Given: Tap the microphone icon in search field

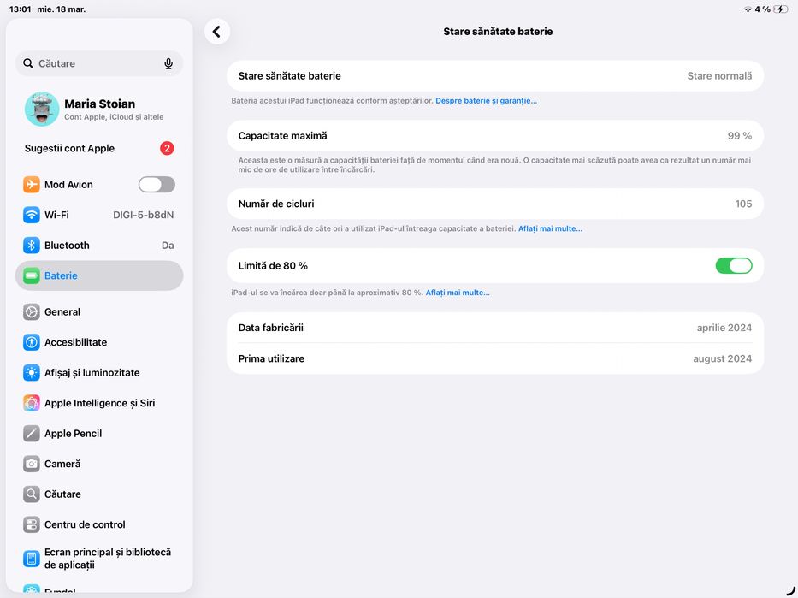Looking at the screenshot, I should [x=168, y=63].
